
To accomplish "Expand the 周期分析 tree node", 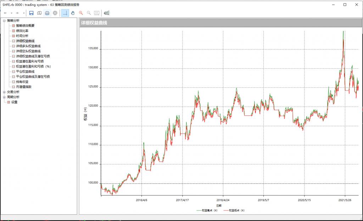I will tap(4, 97).
